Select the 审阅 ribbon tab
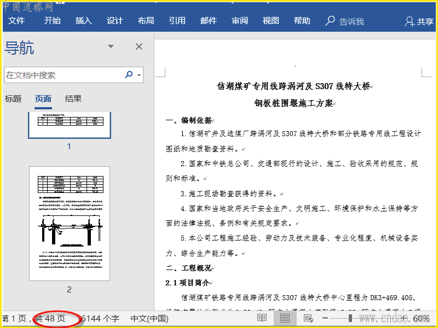 click(x=240, y=21)
